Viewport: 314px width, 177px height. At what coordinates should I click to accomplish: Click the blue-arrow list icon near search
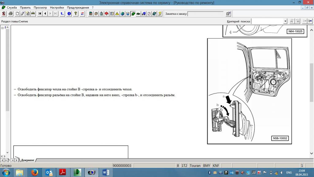pyautogui.click(x=310, y=21)
